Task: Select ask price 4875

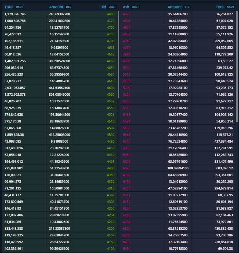Action: (x=126, y=14)
